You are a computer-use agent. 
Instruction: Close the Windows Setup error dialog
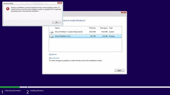[x=60, y=3]
